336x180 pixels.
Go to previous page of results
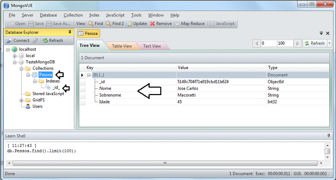pyautogui.click(x=256, y=43)
